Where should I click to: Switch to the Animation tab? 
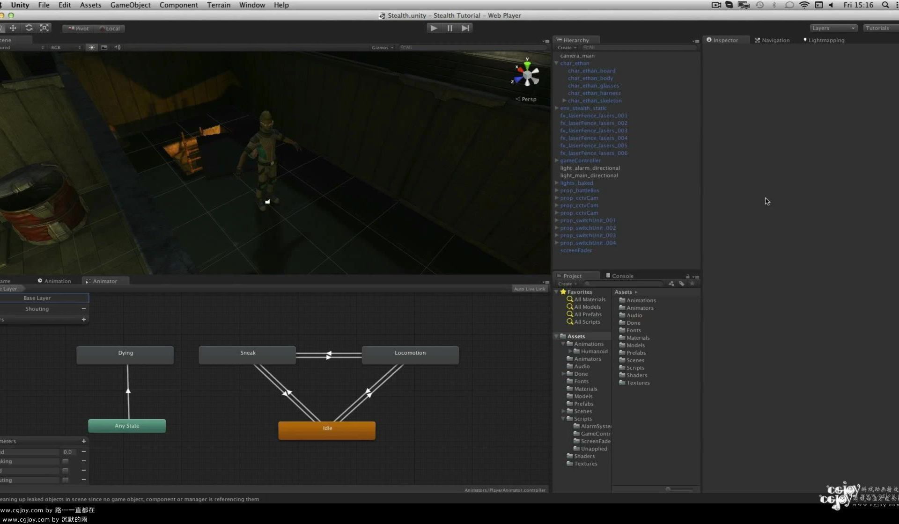54,281
